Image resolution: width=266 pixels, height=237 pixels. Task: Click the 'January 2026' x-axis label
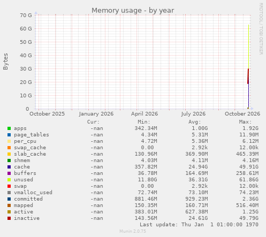tap(96, 114)
